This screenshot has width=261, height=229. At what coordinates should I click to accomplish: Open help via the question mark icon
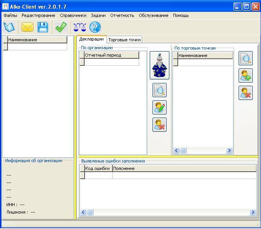pos(95,27)
